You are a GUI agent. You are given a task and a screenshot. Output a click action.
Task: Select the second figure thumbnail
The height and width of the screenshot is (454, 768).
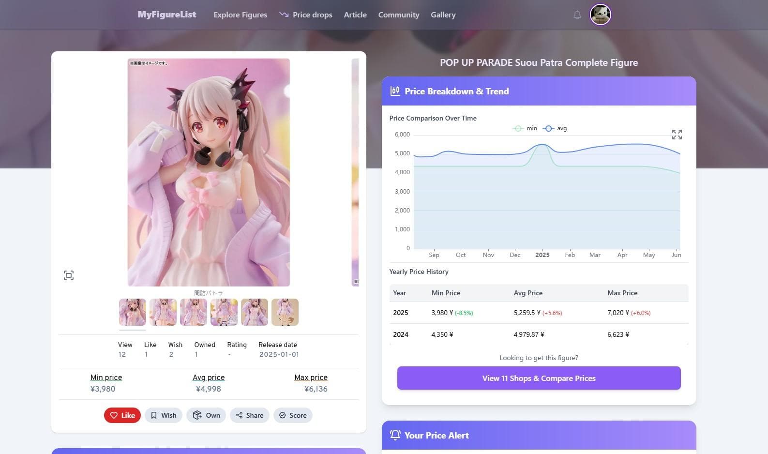click(163, 312)
